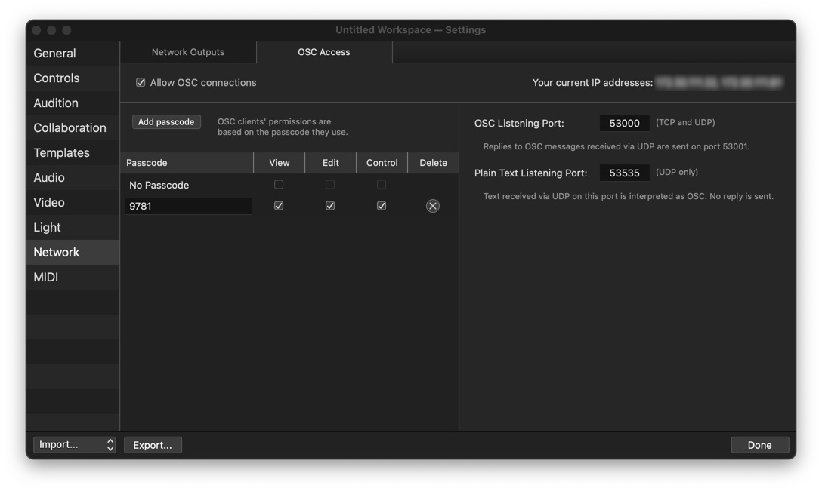Viewport: 822px width, 491px height.
Task: Click the 9781 passcode text field
Action: click(188, 206)
